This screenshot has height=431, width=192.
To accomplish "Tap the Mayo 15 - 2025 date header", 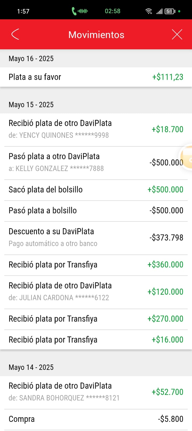I will tap(31, 105).
